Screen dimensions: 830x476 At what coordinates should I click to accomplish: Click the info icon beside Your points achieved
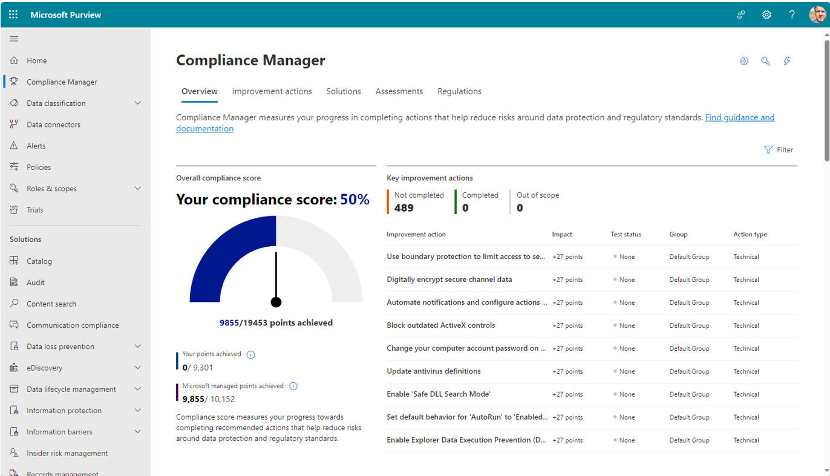pos(251,354)
